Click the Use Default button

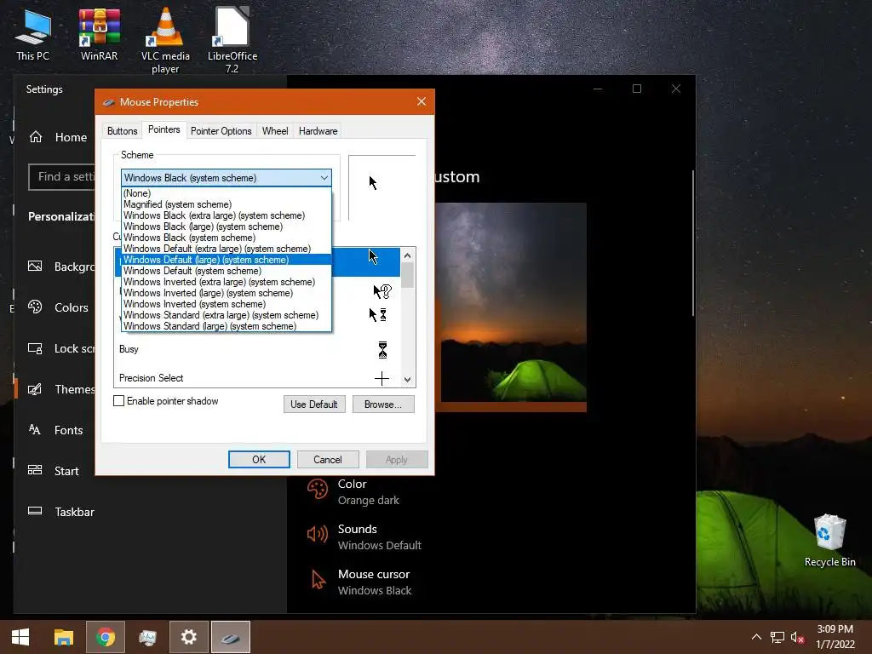pos(314,404)
